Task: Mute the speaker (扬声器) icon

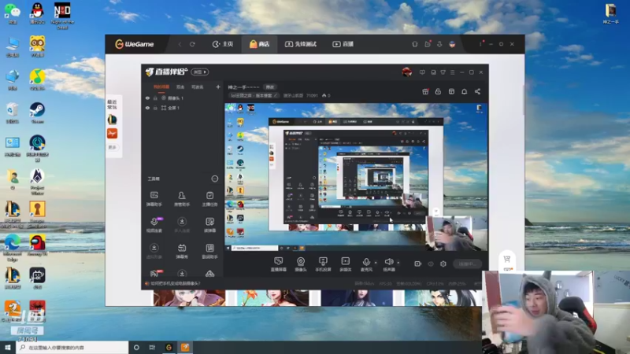Action: coord(388,262)
